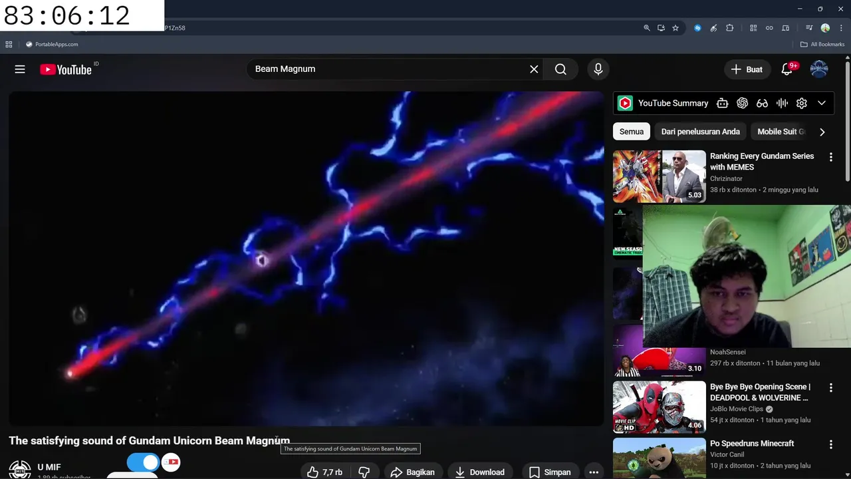
Task: Like the video with thumbs up
Action: 325,472
